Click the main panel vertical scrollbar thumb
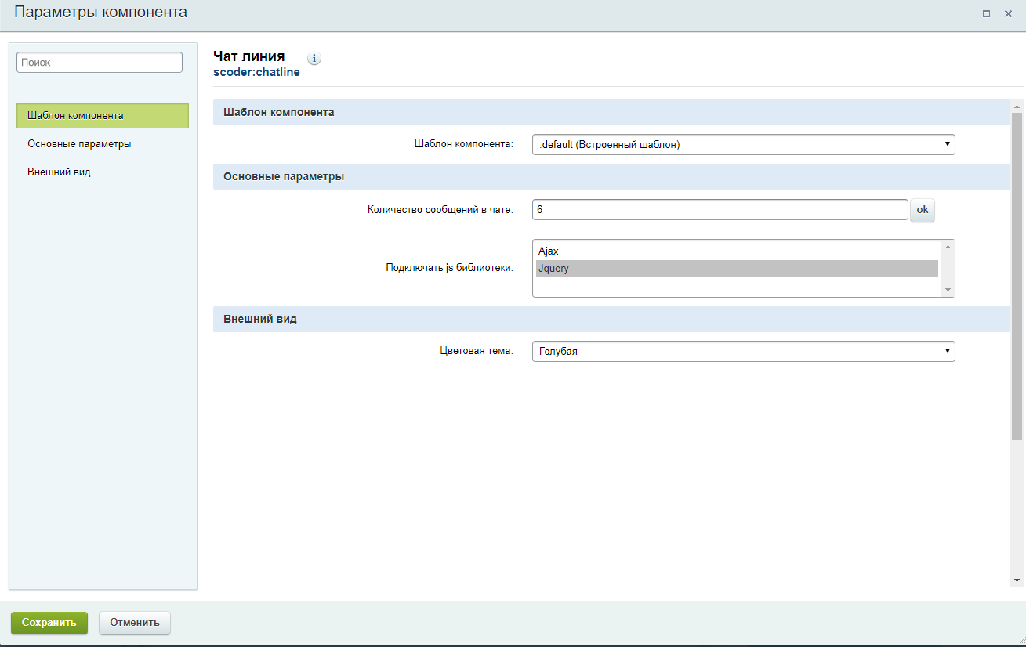The width and height of the screenshot is (1026, 647). click(x=1017, y=274)
